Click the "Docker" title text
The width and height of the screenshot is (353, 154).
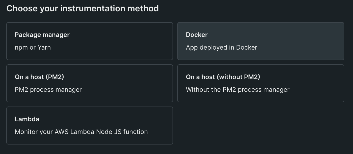tap(197, 35)
